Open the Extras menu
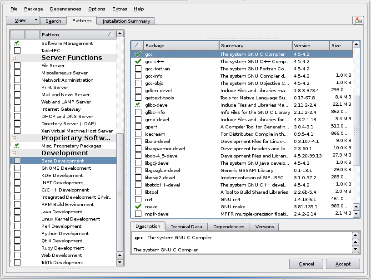Image resolution: width=371 pixels, height=280 pixels. pyautogui.click(x=120, y=9)
